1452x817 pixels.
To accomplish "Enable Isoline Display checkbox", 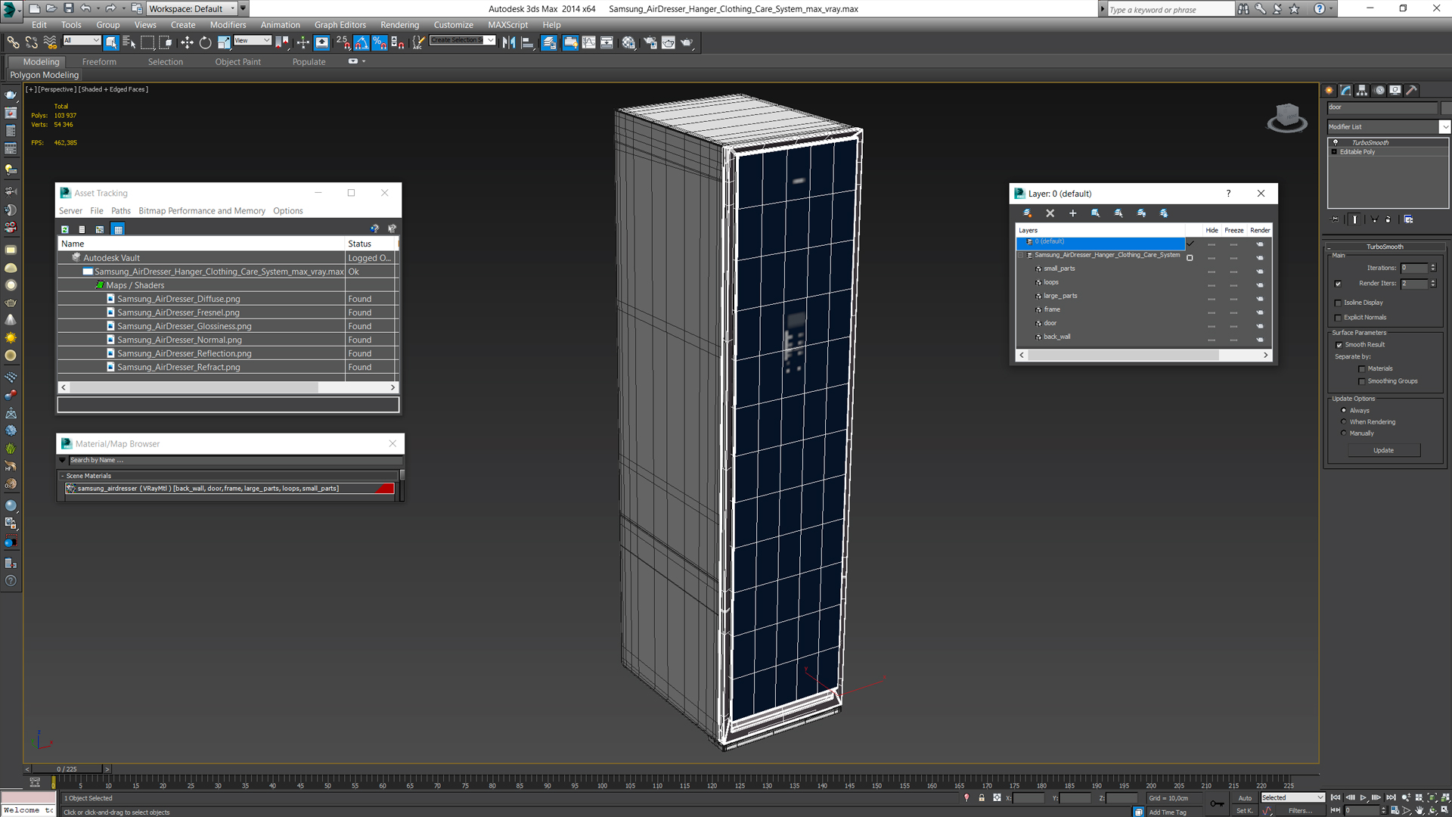I will coord(1338,303).
